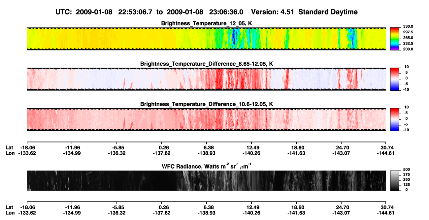Click the 375 tick label on WFC color bar

(x=407, y=174)
